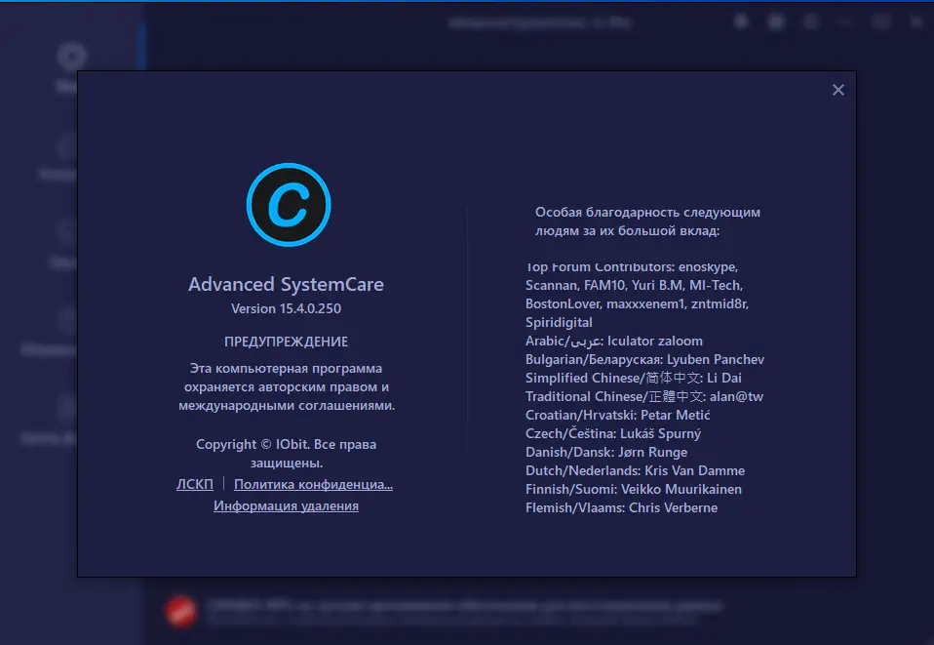The height and width of the screenshot is (645, 934).
Task: Click the Czech Lukáš Spurný credit
Action: 613,433
